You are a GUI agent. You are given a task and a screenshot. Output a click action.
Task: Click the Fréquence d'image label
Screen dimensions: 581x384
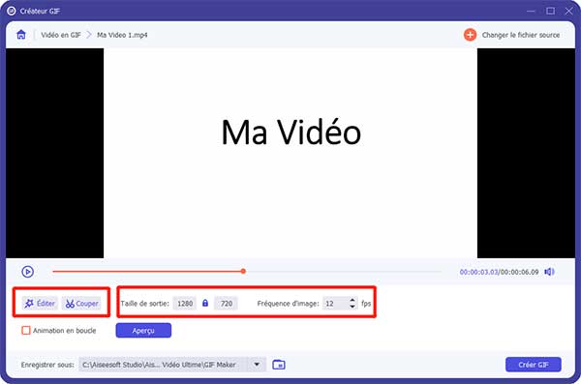(x=288, y=304)
